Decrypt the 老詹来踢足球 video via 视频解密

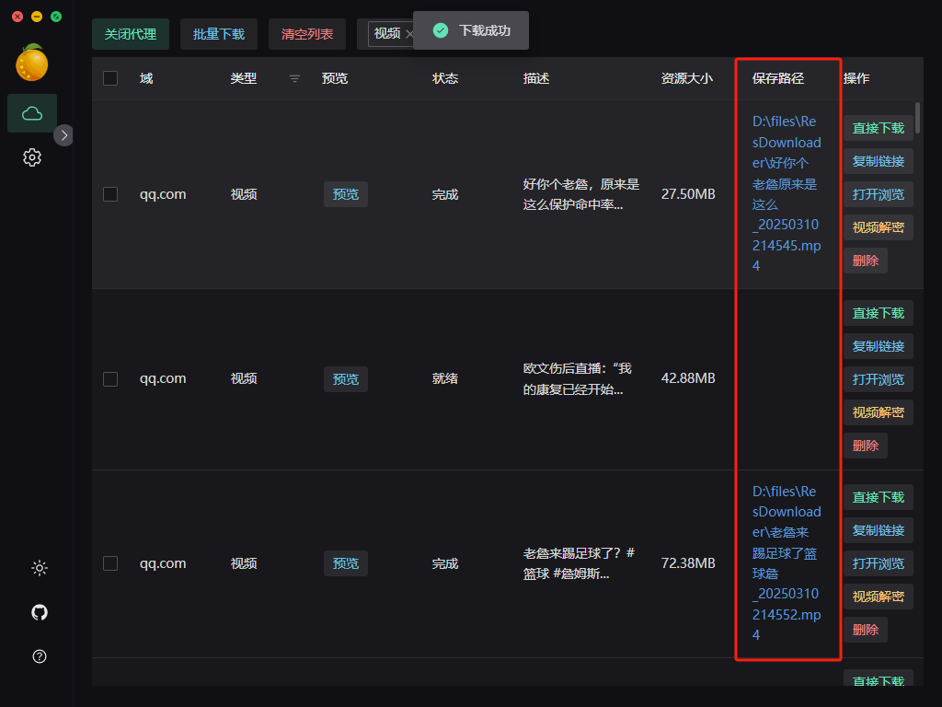click(878, 596)
